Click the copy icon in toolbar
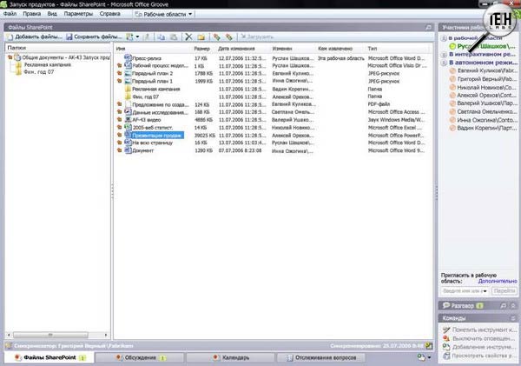 [x=162, y=37]
